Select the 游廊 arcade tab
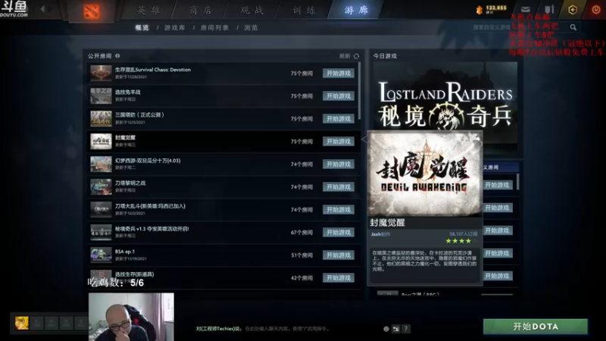Viewport: 606px width, 341px height. coord(356,10)
